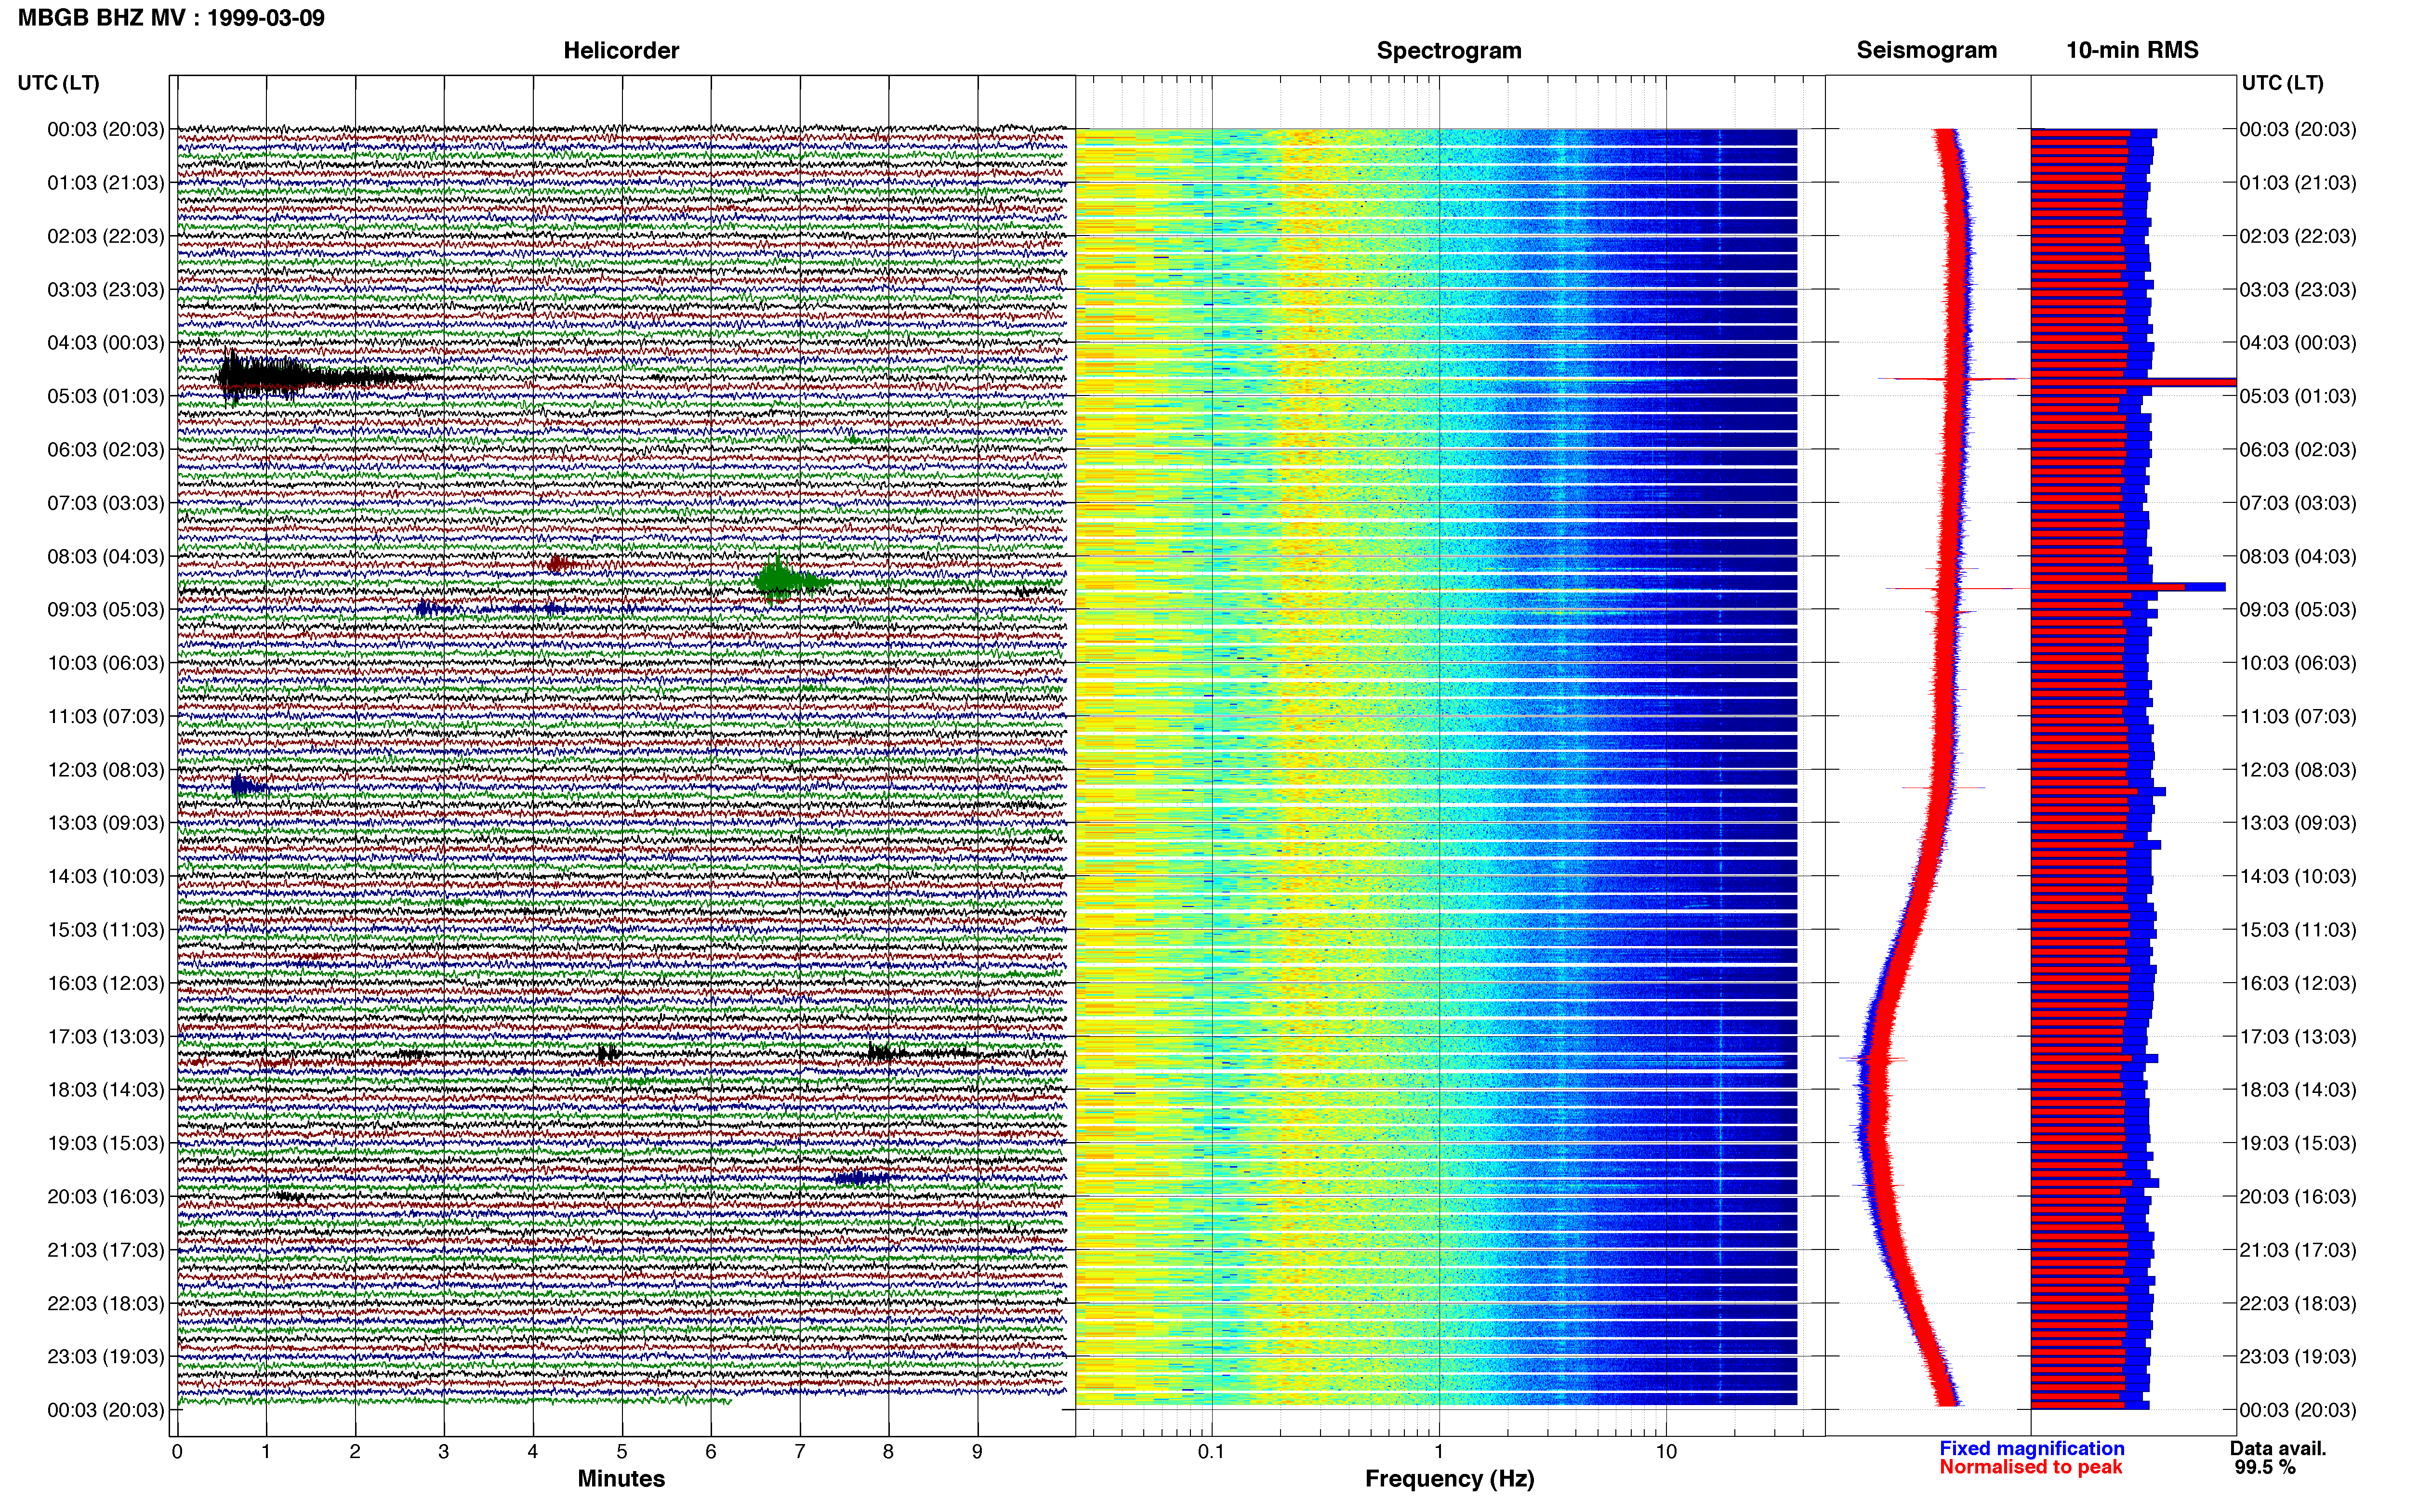Select the '10-min RMS' panel heading
This screenshot has width=2418, height=1512.
(2132, 50)
